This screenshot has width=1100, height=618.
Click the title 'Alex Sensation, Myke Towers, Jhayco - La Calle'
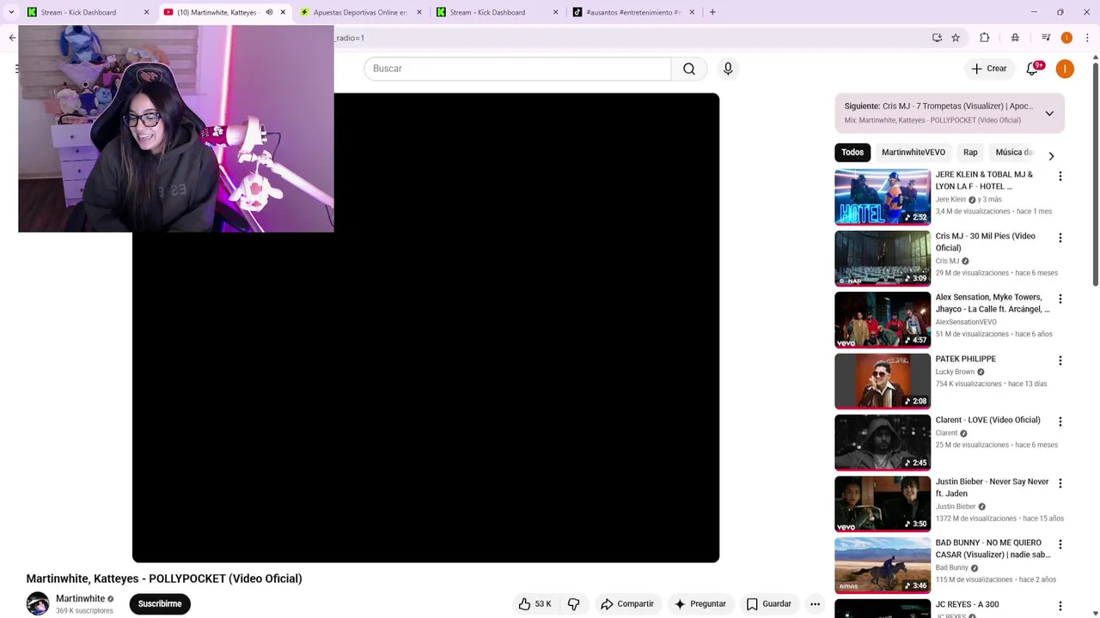pos(993,303)
